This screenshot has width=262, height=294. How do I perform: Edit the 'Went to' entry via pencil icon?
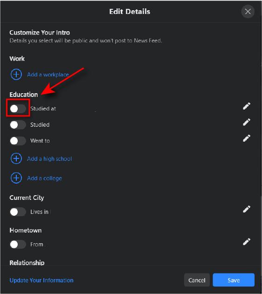click(247, 138)
